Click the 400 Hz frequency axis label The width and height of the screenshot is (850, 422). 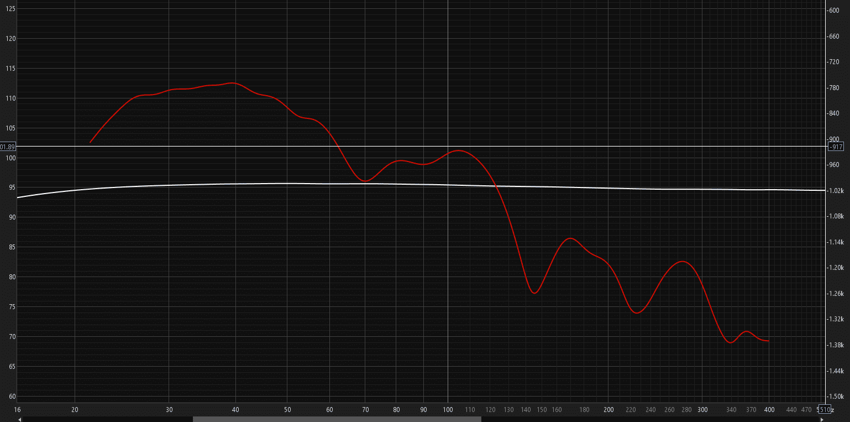pos(769,410)
